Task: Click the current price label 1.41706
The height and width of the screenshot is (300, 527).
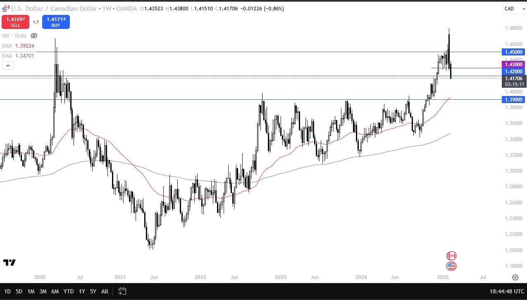Action: click(513, 78)
